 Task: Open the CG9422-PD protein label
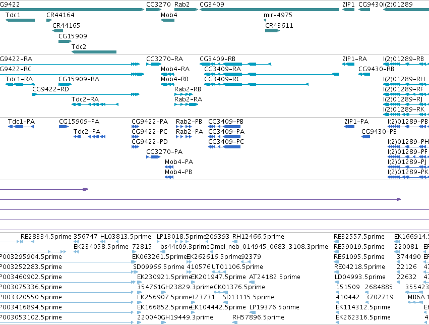(x=150, y=142)
